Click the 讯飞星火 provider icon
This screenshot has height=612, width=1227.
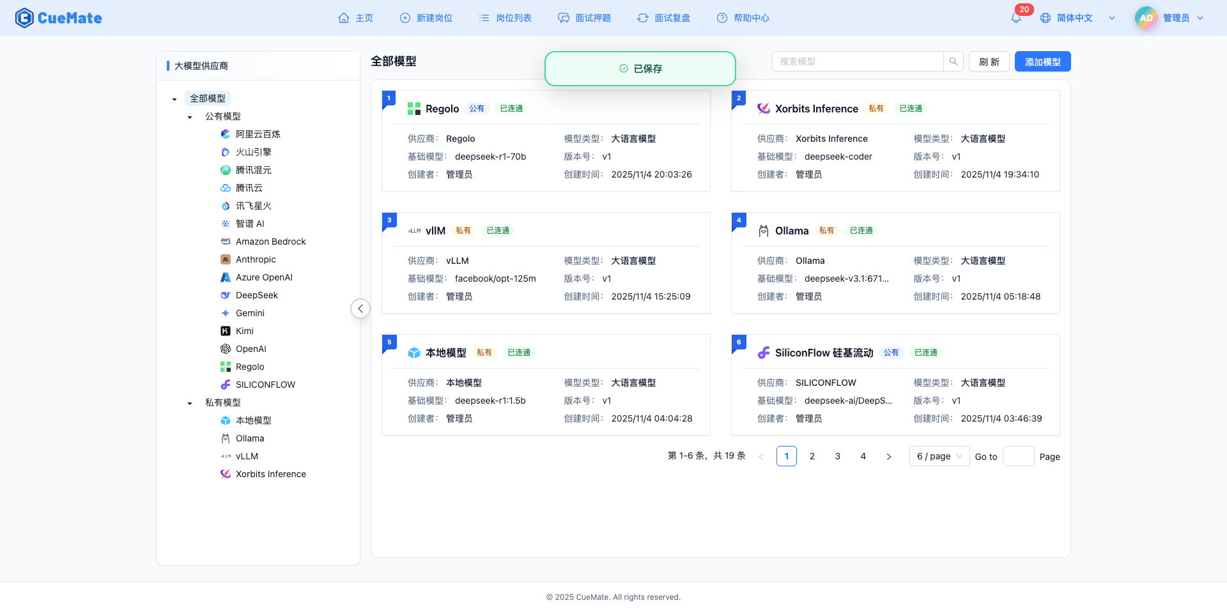tap(225, 206)
